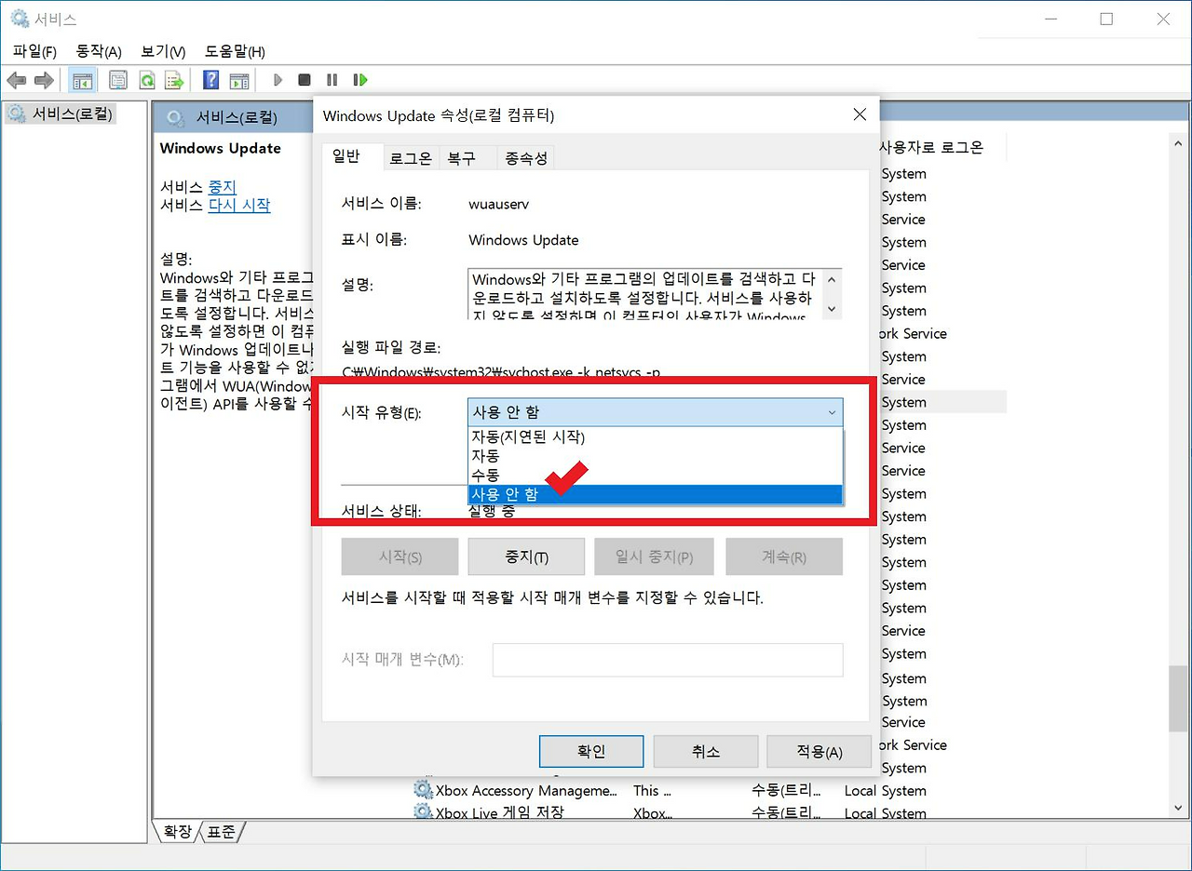Switch to the 로그온 tab
Screen dimensions: 1192x871
click(x=410, y=158)
